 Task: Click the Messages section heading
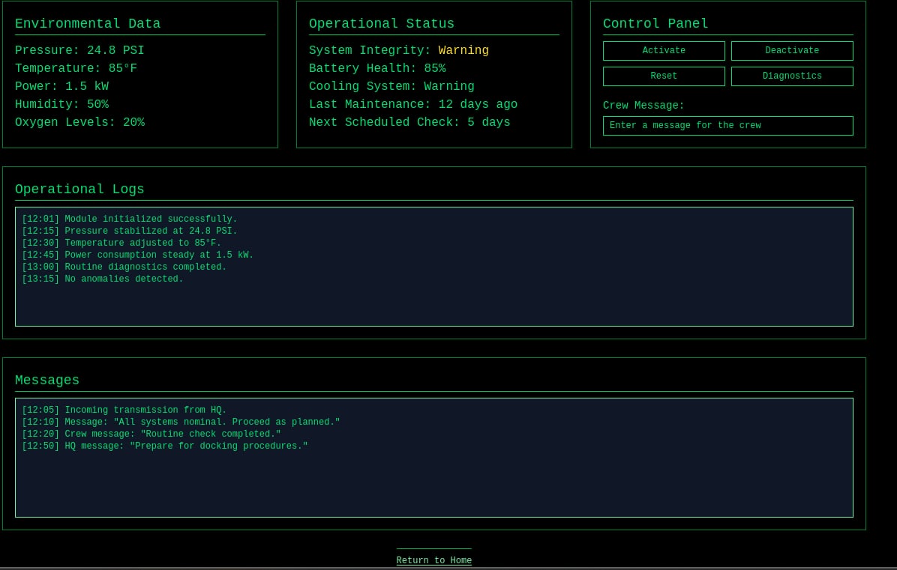tap(47, 380)
